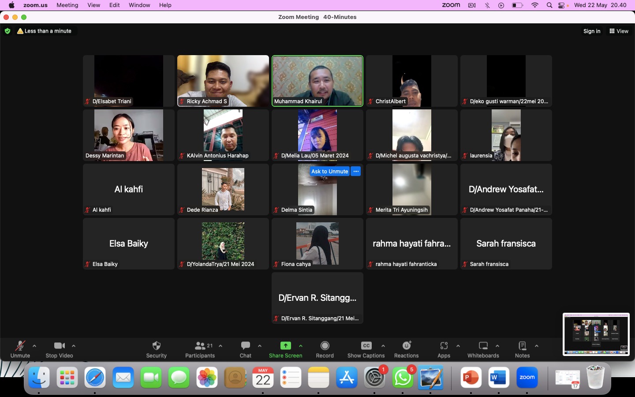Open WhatsApp from the Dock
The image size is (635, 397).
tap(403, 378)
